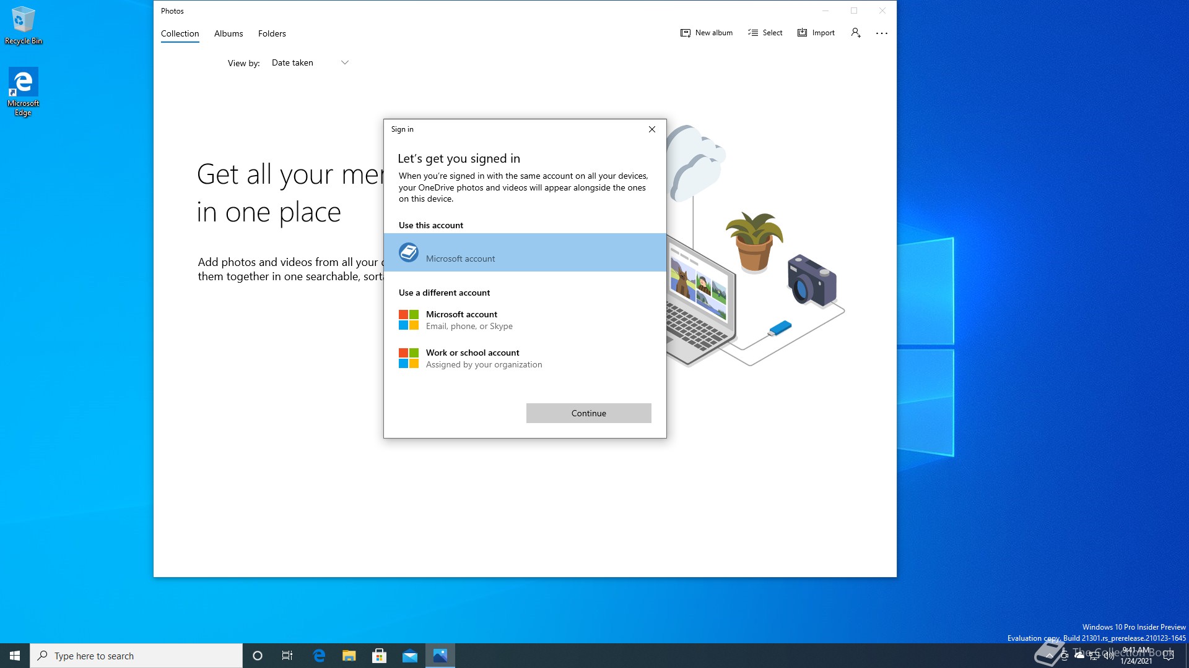Open the Collection tab
1189x668 pixels.
(180, 33)
